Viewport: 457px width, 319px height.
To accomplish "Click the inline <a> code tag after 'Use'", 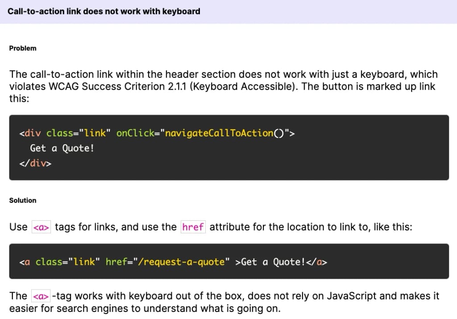I will [x=41, y=227].
